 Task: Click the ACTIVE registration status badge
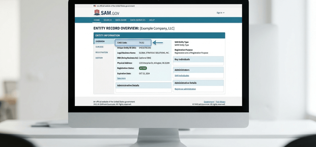point(143,68)
